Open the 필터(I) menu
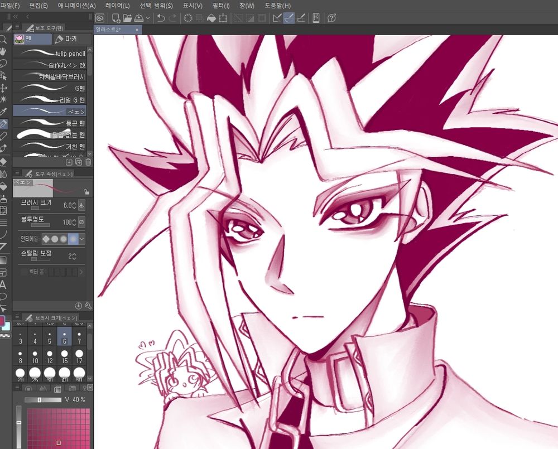Image resolution: width=558 pixels, height=449 pixels. (x=221, y=6)
